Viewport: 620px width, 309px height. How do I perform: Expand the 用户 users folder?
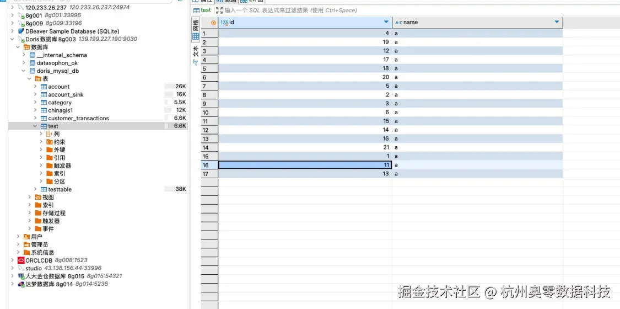pos(18,237)
